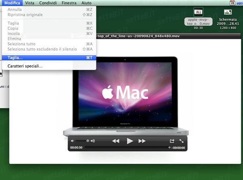Choose Taglia... trim command
This screenshot has width=243, height=180.
point(49,57)
